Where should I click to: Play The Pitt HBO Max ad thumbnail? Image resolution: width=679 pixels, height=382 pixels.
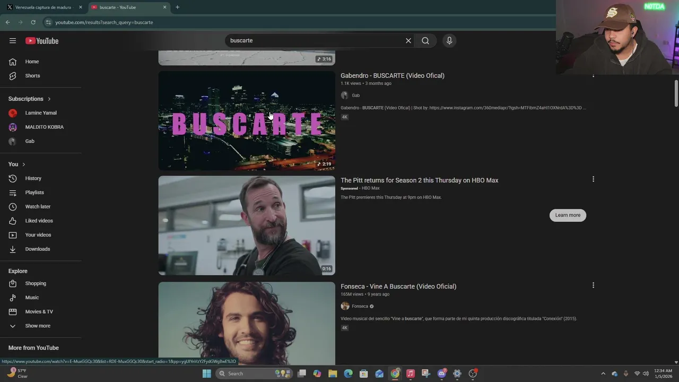click(x=247, y=225)
